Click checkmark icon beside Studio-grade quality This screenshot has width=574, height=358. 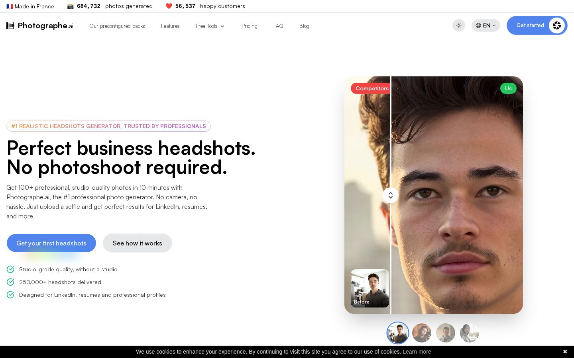point(10,269)
